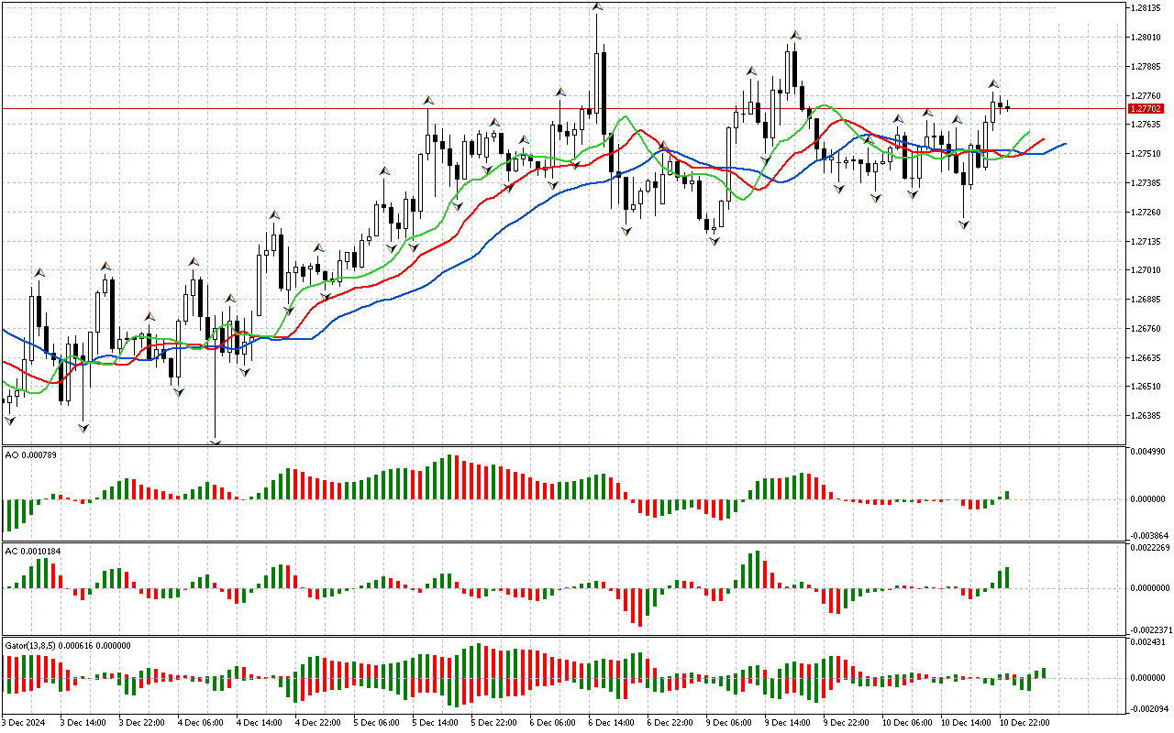The height and width of the screenshot is (733, 1174).
Task: Click the 1.26510 price scale label
Action: [1146, 387]
